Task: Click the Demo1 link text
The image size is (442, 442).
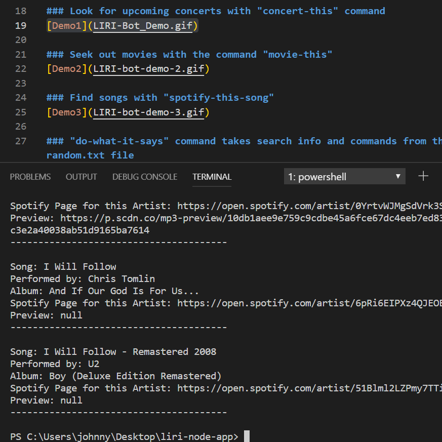Action: click(66, 25)
